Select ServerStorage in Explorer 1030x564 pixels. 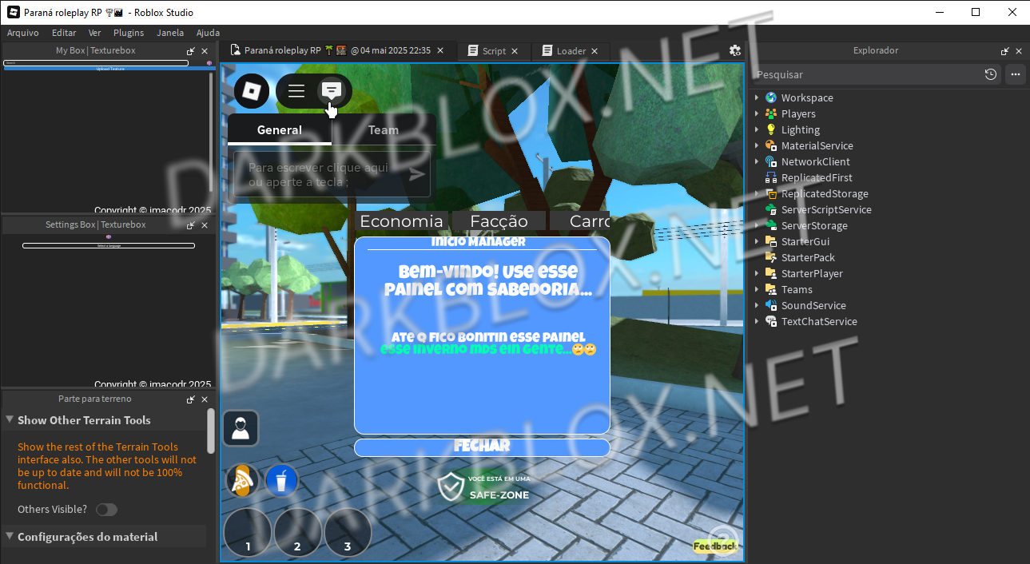tap(814, 225)
